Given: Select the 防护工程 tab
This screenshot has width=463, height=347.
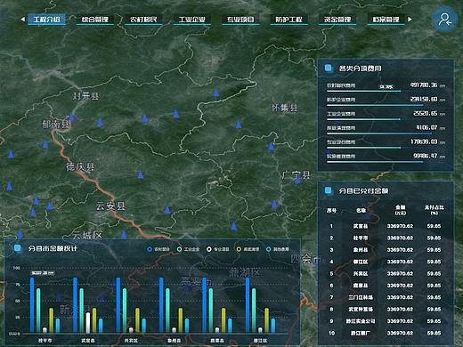Looking at the screenshot, I should pos(288,20).
